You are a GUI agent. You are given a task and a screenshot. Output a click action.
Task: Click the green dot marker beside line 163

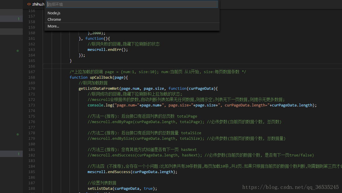point(18,51)
